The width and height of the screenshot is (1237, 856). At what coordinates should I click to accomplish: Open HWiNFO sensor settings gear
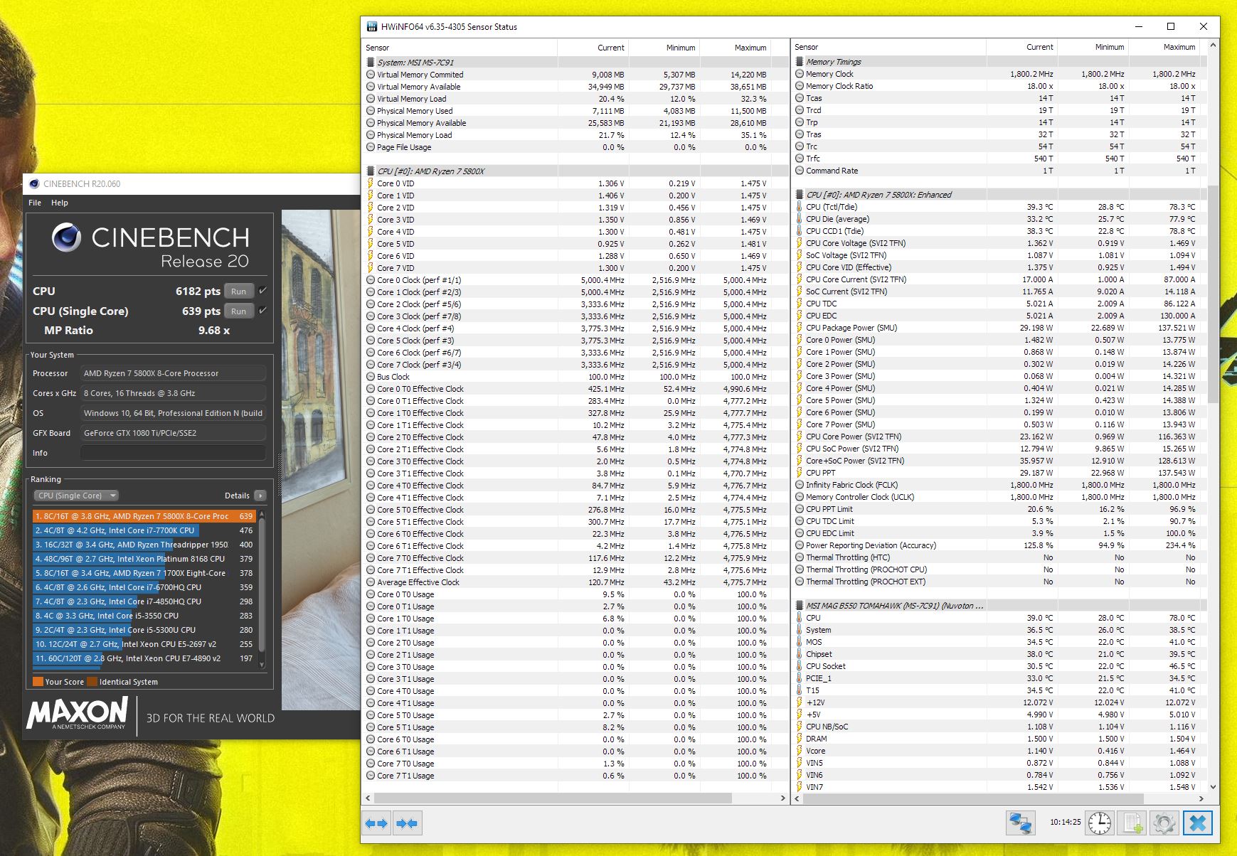point(1164,823)
